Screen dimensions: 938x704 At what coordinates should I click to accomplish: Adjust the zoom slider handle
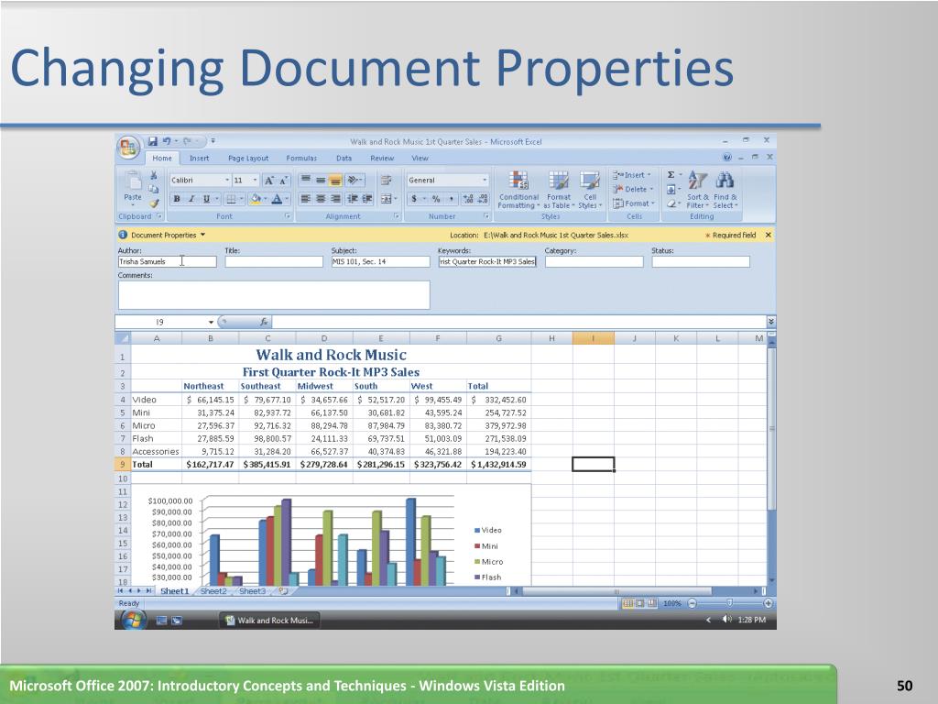coord(729,603)
